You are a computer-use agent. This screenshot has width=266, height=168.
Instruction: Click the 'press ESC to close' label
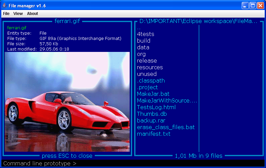click(x=67, y=156)
